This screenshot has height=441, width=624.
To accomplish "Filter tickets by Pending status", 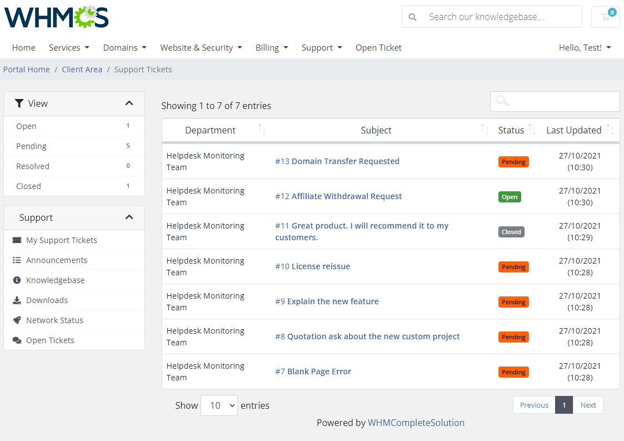I will click(x=74, y=146).
